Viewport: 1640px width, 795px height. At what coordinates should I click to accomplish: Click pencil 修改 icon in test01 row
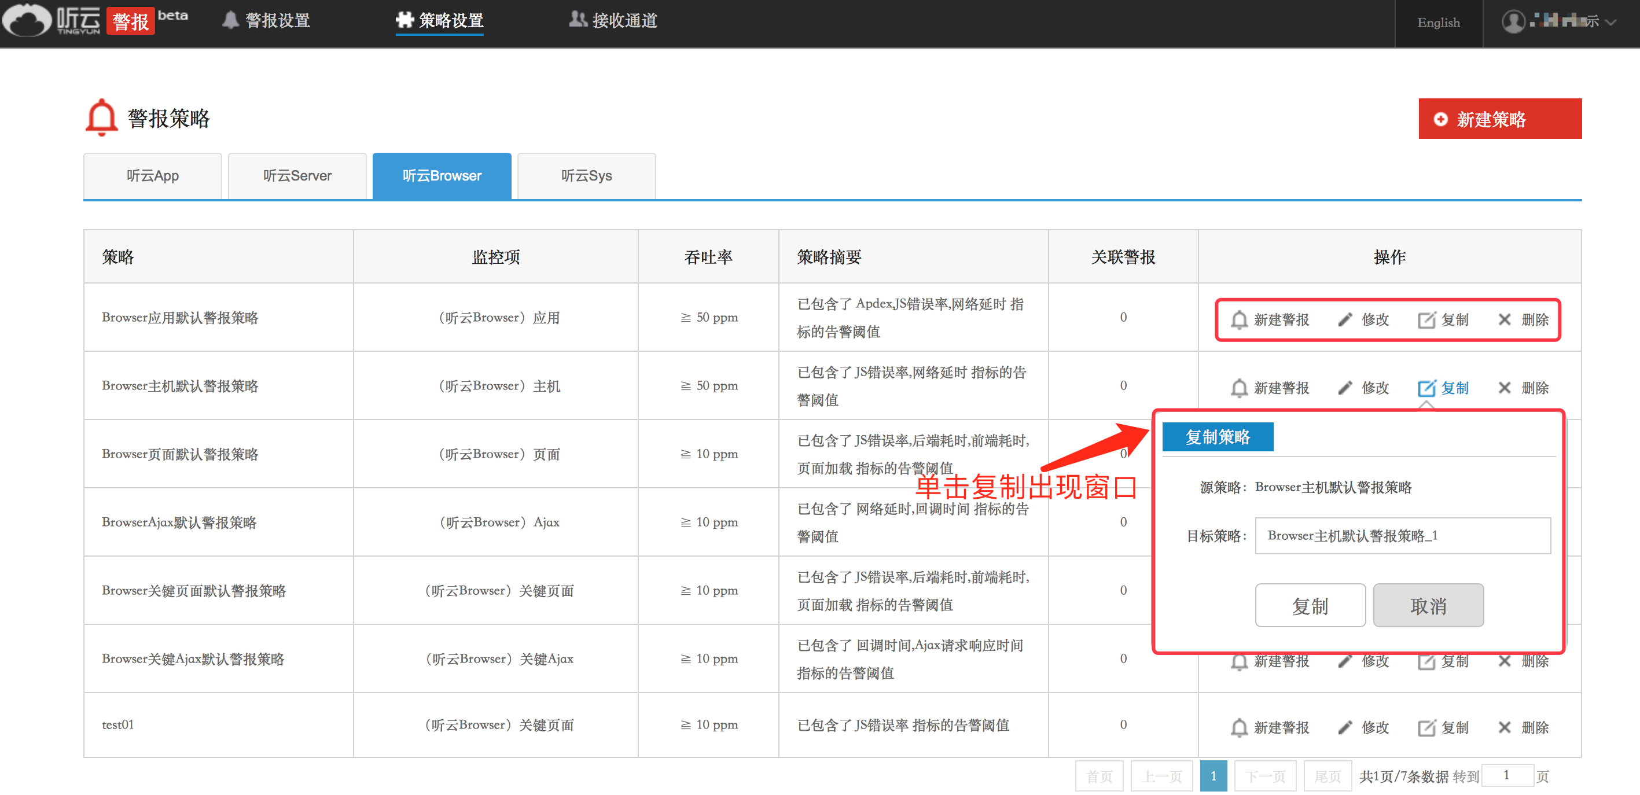1345,727
